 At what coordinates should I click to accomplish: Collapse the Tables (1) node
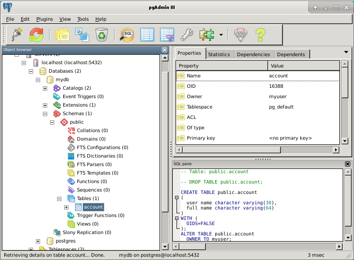pos(59,199)
